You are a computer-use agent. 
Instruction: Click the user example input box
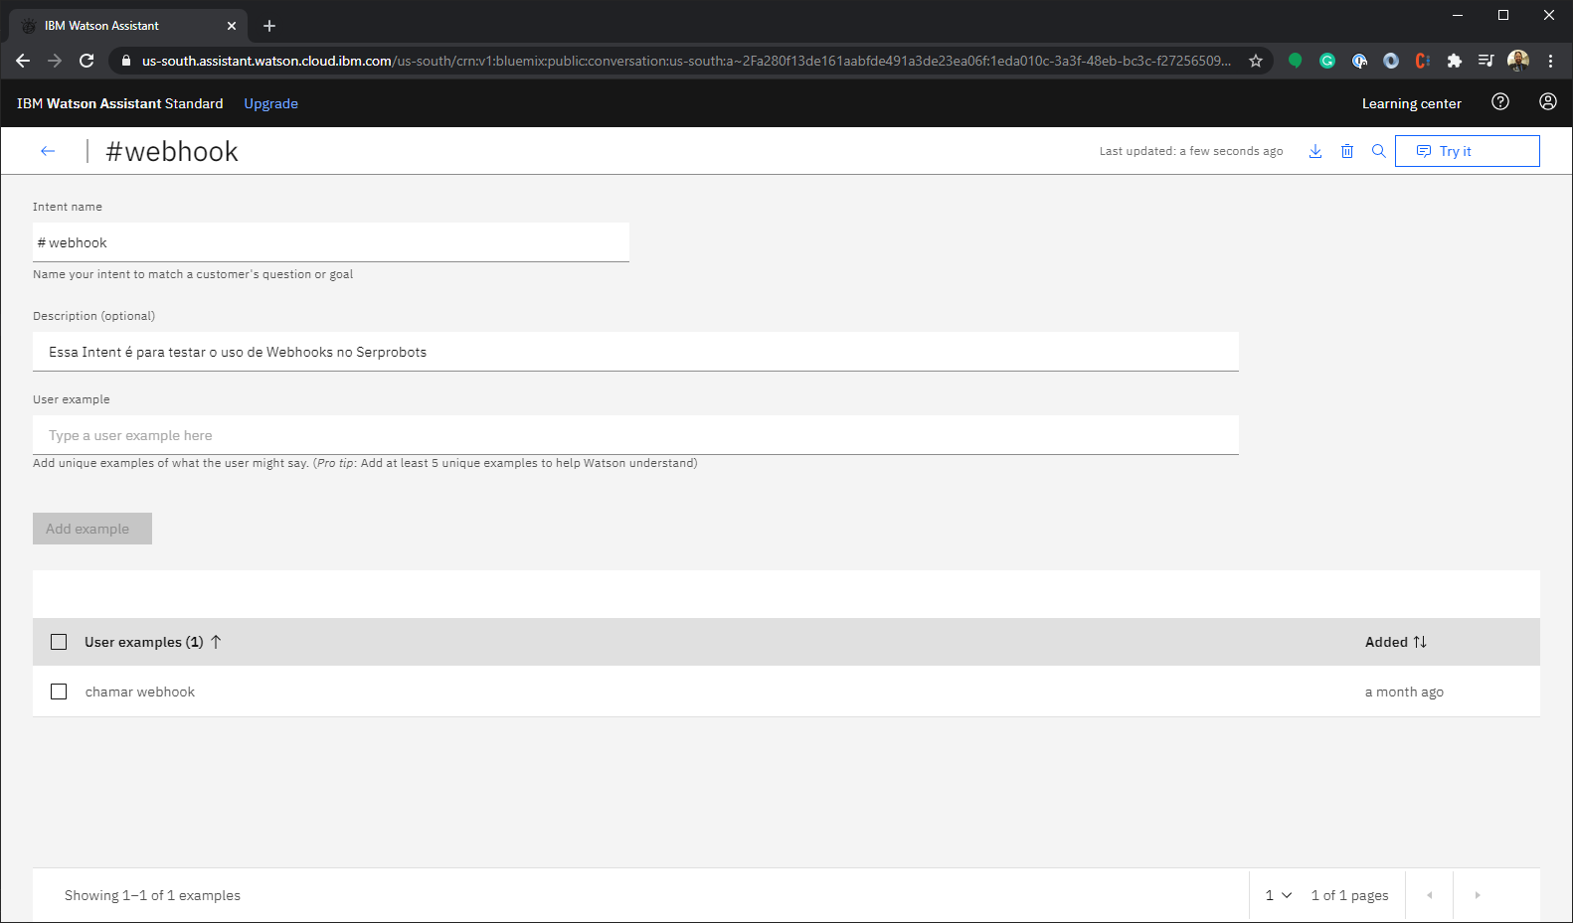(635, 435)
